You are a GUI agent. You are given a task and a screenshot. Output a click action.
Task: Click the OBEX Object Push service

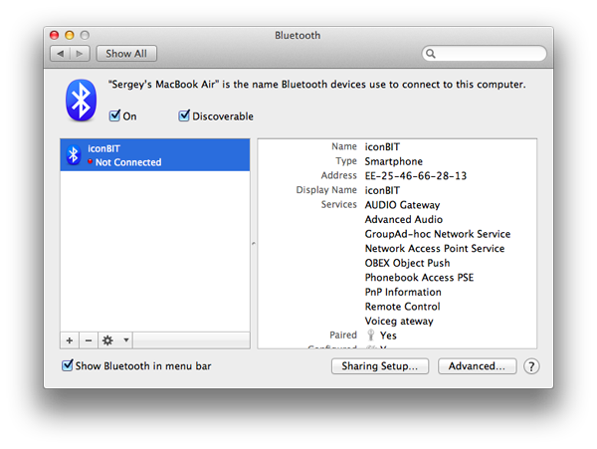click(x=407, y=263)
